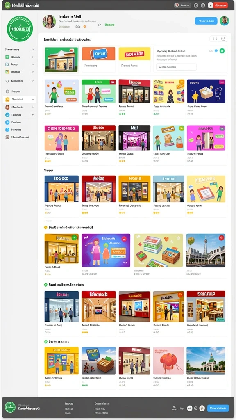Open the yellow card with red clipboard illustration
Viewport: 236px width, 420px height.
pos(206,189)
